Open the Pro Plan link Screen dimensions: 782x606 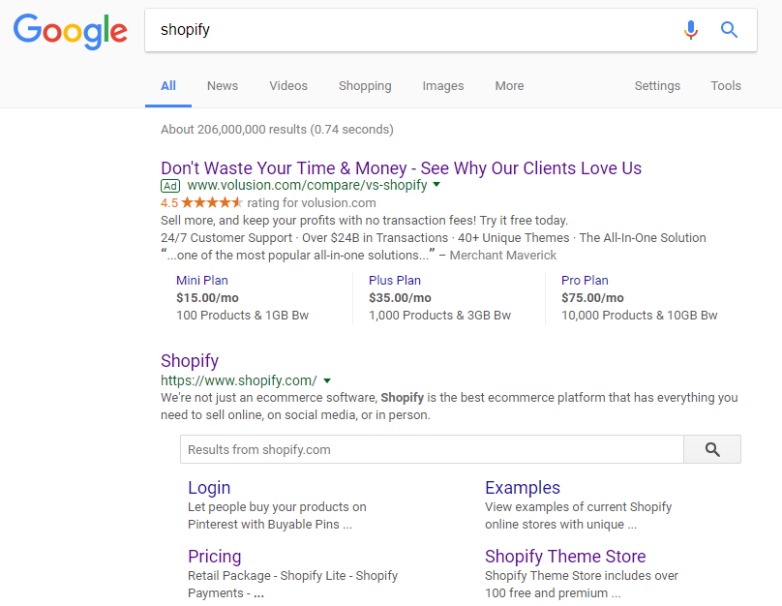click(x=585, y=281)
